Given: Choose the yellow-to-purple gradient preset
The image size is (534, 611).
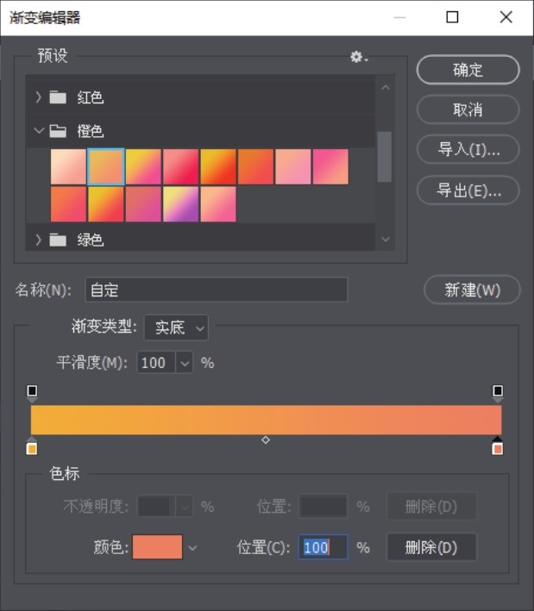Looking at the screenshot, I should (x=180, y=203).
